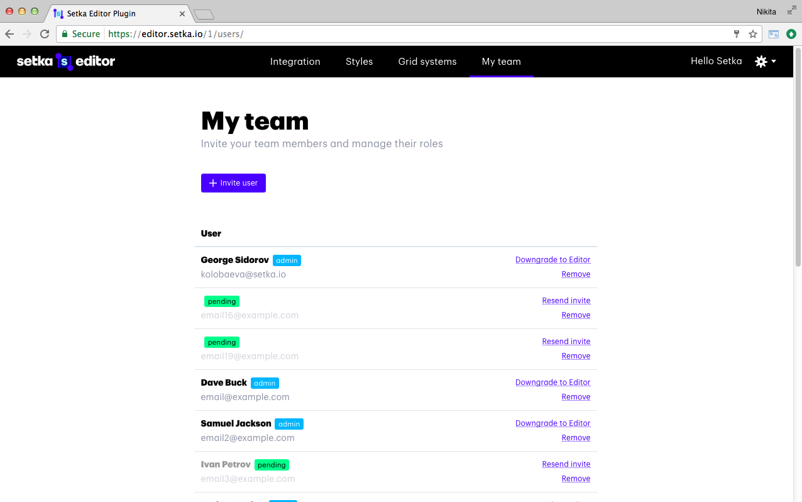Open Grid systems in navigation

pyautogui.click(x=427, y=61)
